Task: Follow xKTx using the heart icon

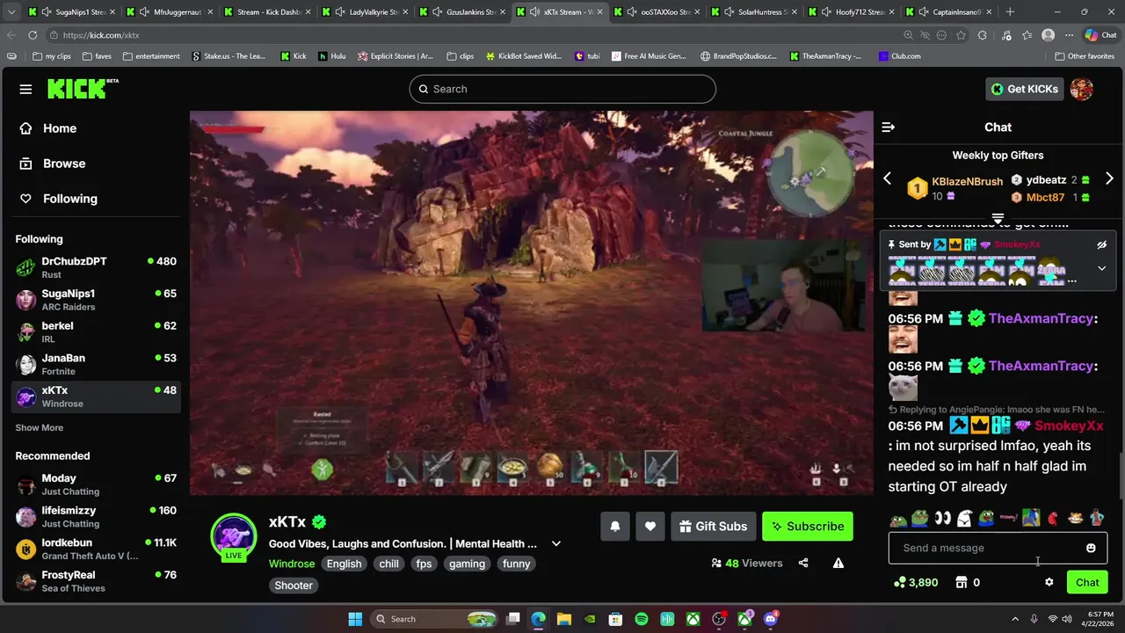Action: (x=650, y=527)
